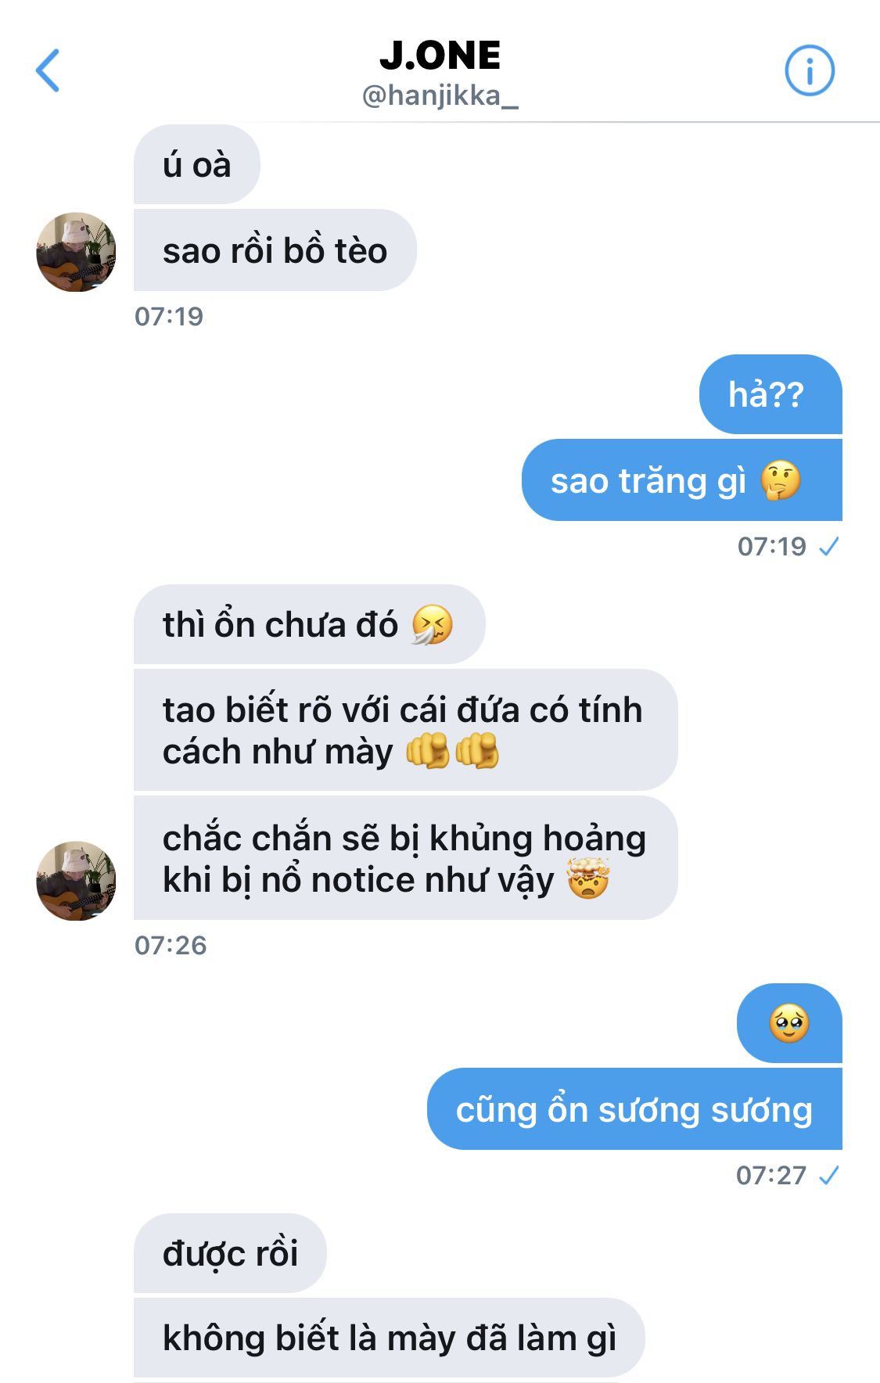Viewport: 880px width, 1383px height.
Task: Select the 'không biết là mày đã làm gì' message
Action: [x=389, y=1338]
